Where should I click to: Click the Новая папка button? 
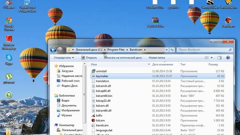point(157,58)
